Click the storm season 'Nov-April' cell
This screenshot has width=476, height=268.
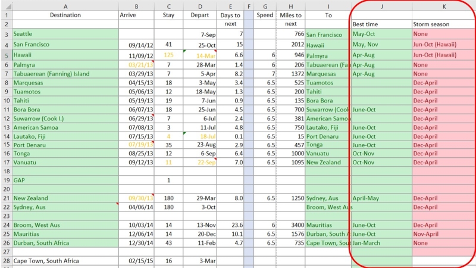click(444, 234)
